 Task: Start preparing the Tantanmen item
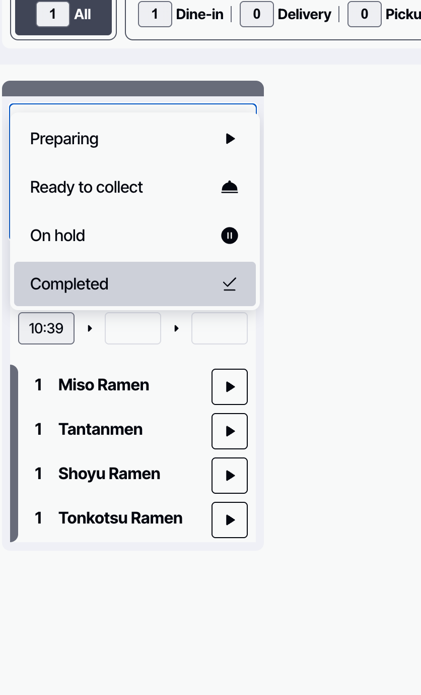click(x=230, y=431)
